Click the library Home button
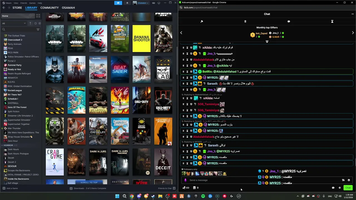 pyautogui.click(x=18, y=16)
